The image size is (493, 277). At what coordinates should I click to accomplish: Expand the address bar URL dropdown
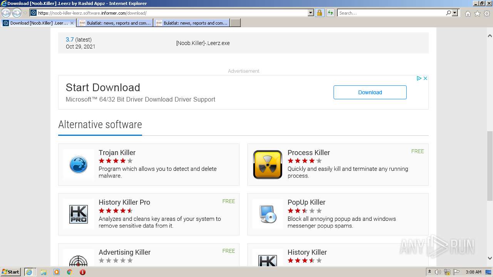tap(311, 13)
